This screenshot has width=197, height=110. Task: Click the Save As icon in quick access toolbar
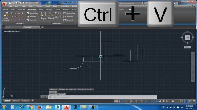(20, 3)
